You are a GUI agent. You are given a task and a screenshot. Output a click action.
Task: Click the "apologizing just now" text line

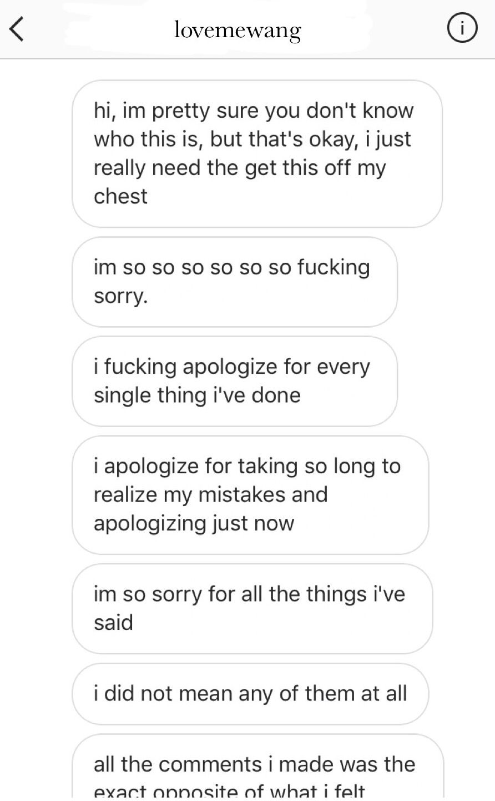194,523
